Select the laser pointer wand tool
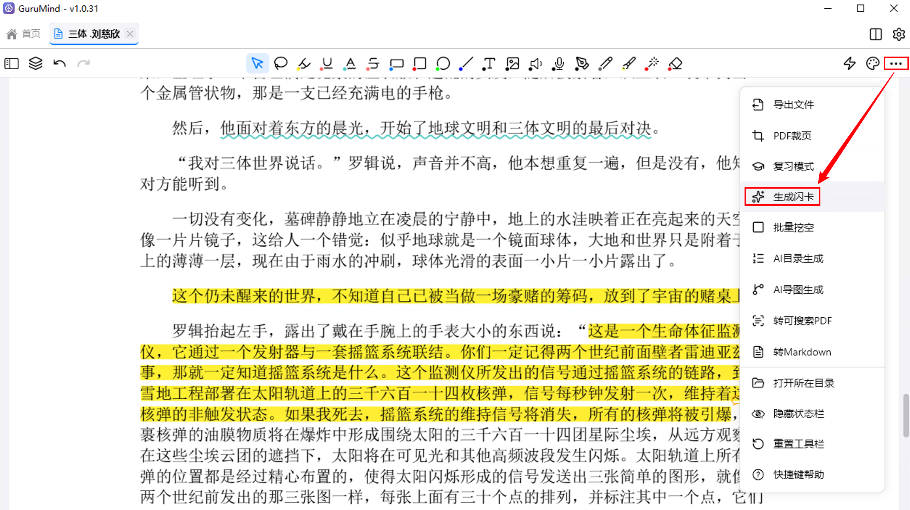 tap(652, 63)
